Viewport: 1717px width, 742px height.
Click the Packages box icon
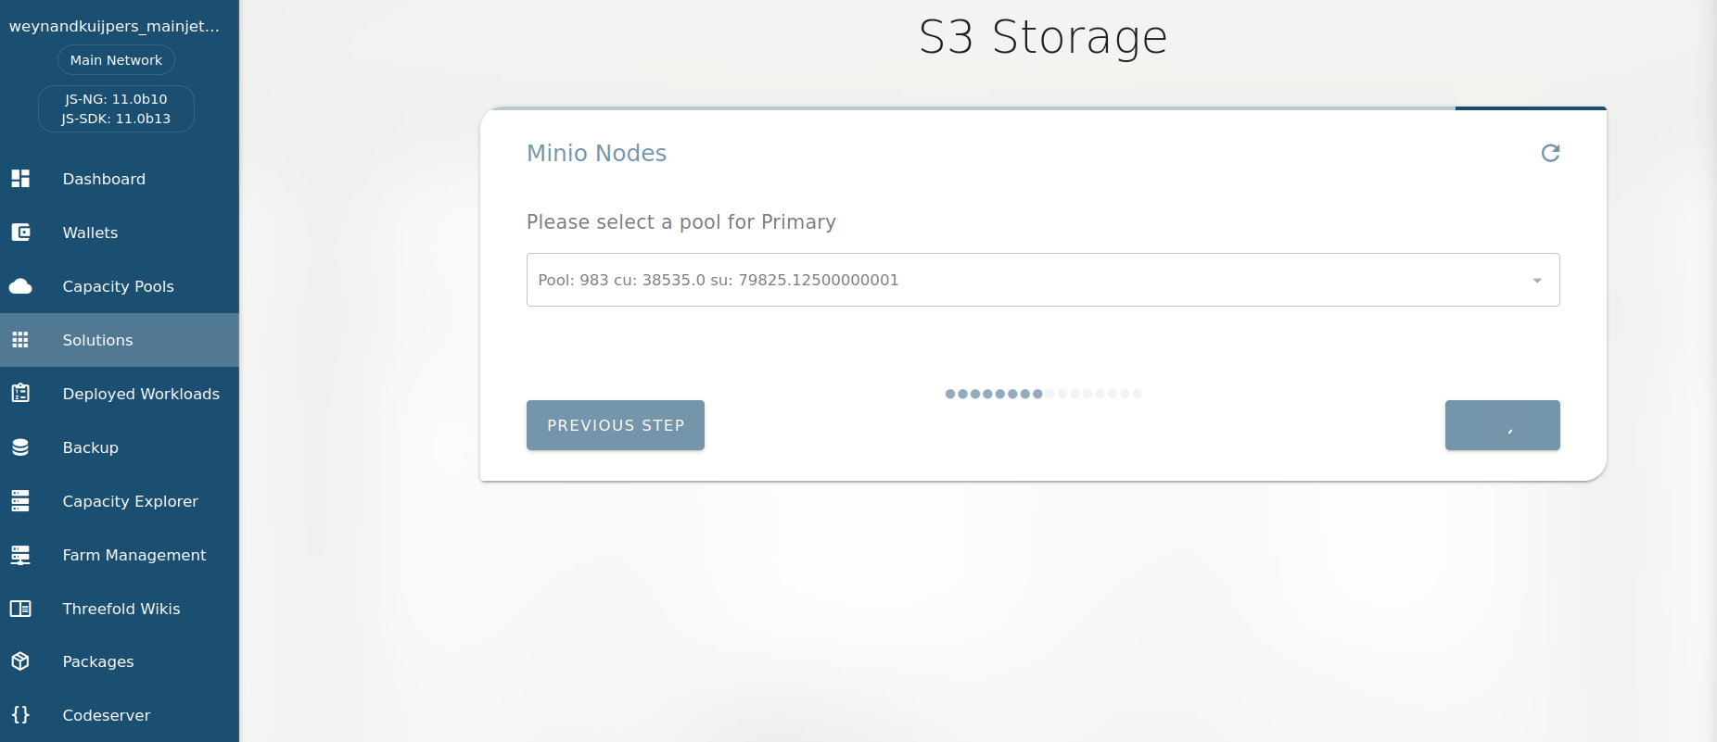(x=20, y=661)
